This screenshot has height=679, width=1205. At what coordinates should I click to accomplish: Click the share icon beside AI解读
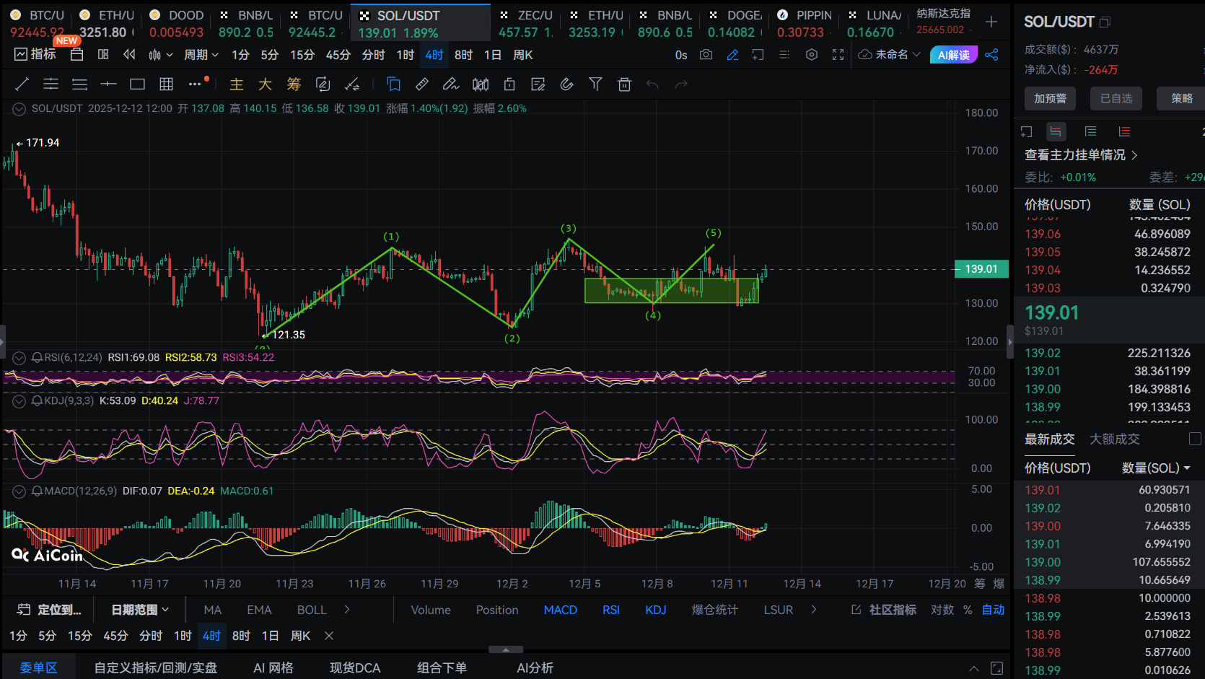pos(991,55)
